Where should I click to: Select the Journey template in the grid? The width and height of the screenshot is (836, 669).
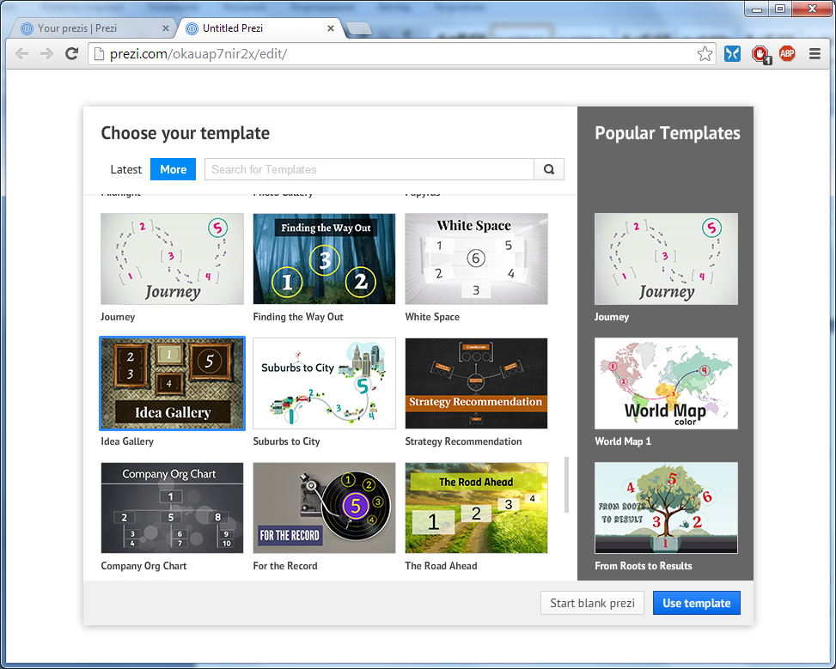(x=172, y=259)
